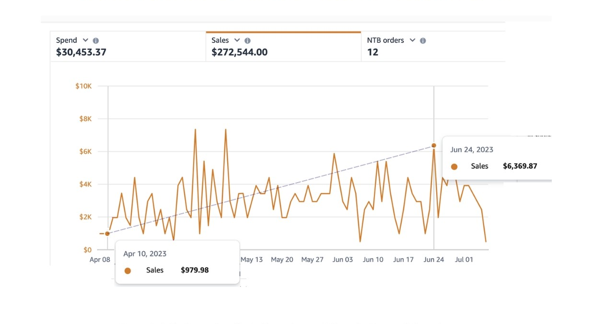The image size is (593, 324).
Task: Click the Jun 24, 2023 data point
Action: click(434, 145)
